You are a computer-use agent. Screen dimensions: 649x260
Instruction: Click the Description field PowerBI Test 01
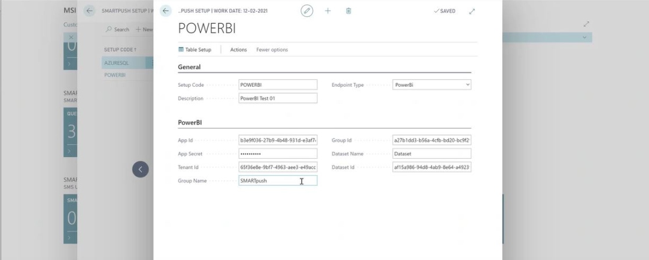pos(278,98)
